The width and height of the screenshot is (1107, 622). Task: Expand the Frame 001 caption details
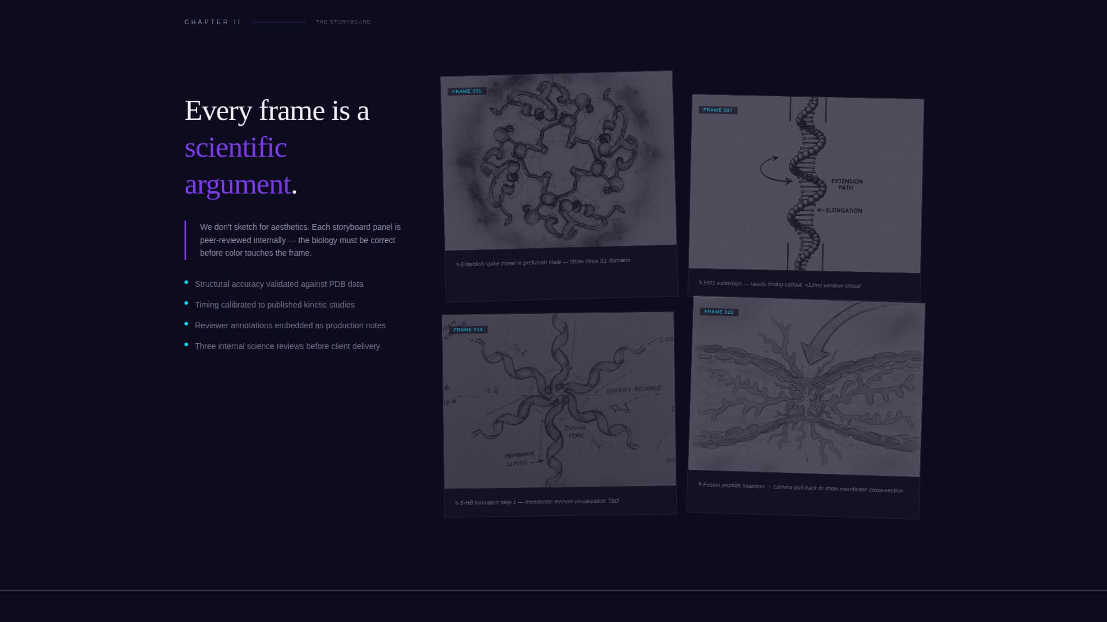click(543, 261)
